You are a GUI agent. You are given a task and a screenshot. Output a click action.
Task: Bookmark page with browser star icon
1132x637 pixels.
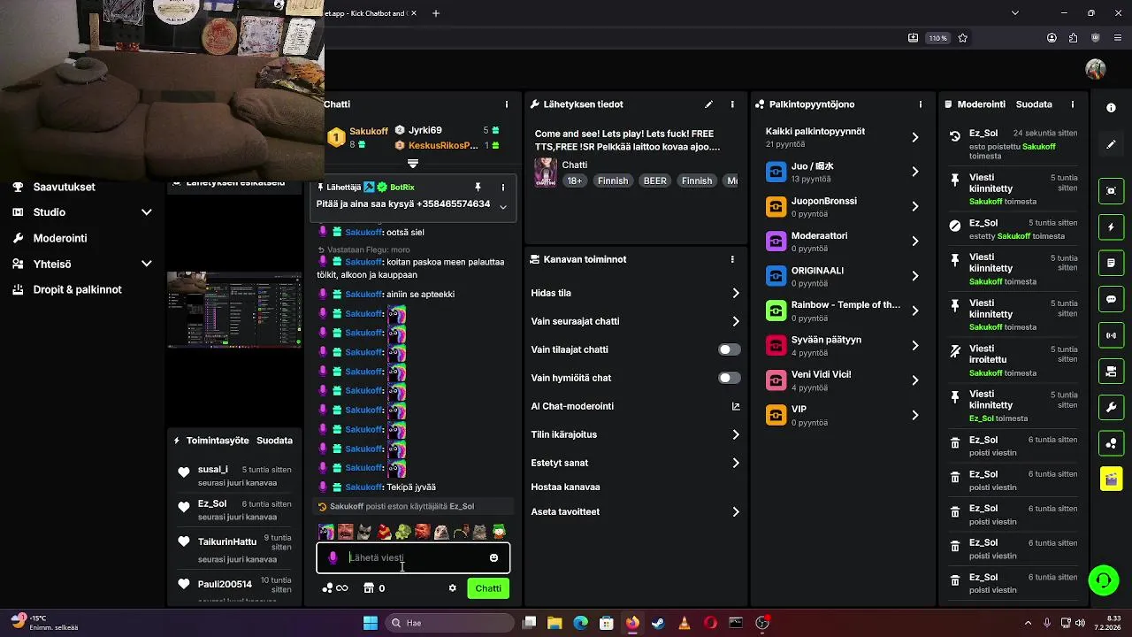click(x=962, y=38)
